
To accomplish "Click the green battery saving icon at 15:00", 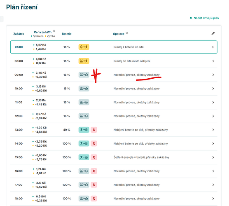I will 84,157.
